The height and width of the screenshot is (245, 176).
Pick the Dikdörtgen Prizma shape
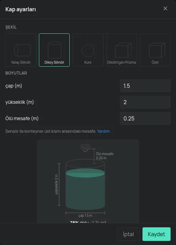point(122,50)
